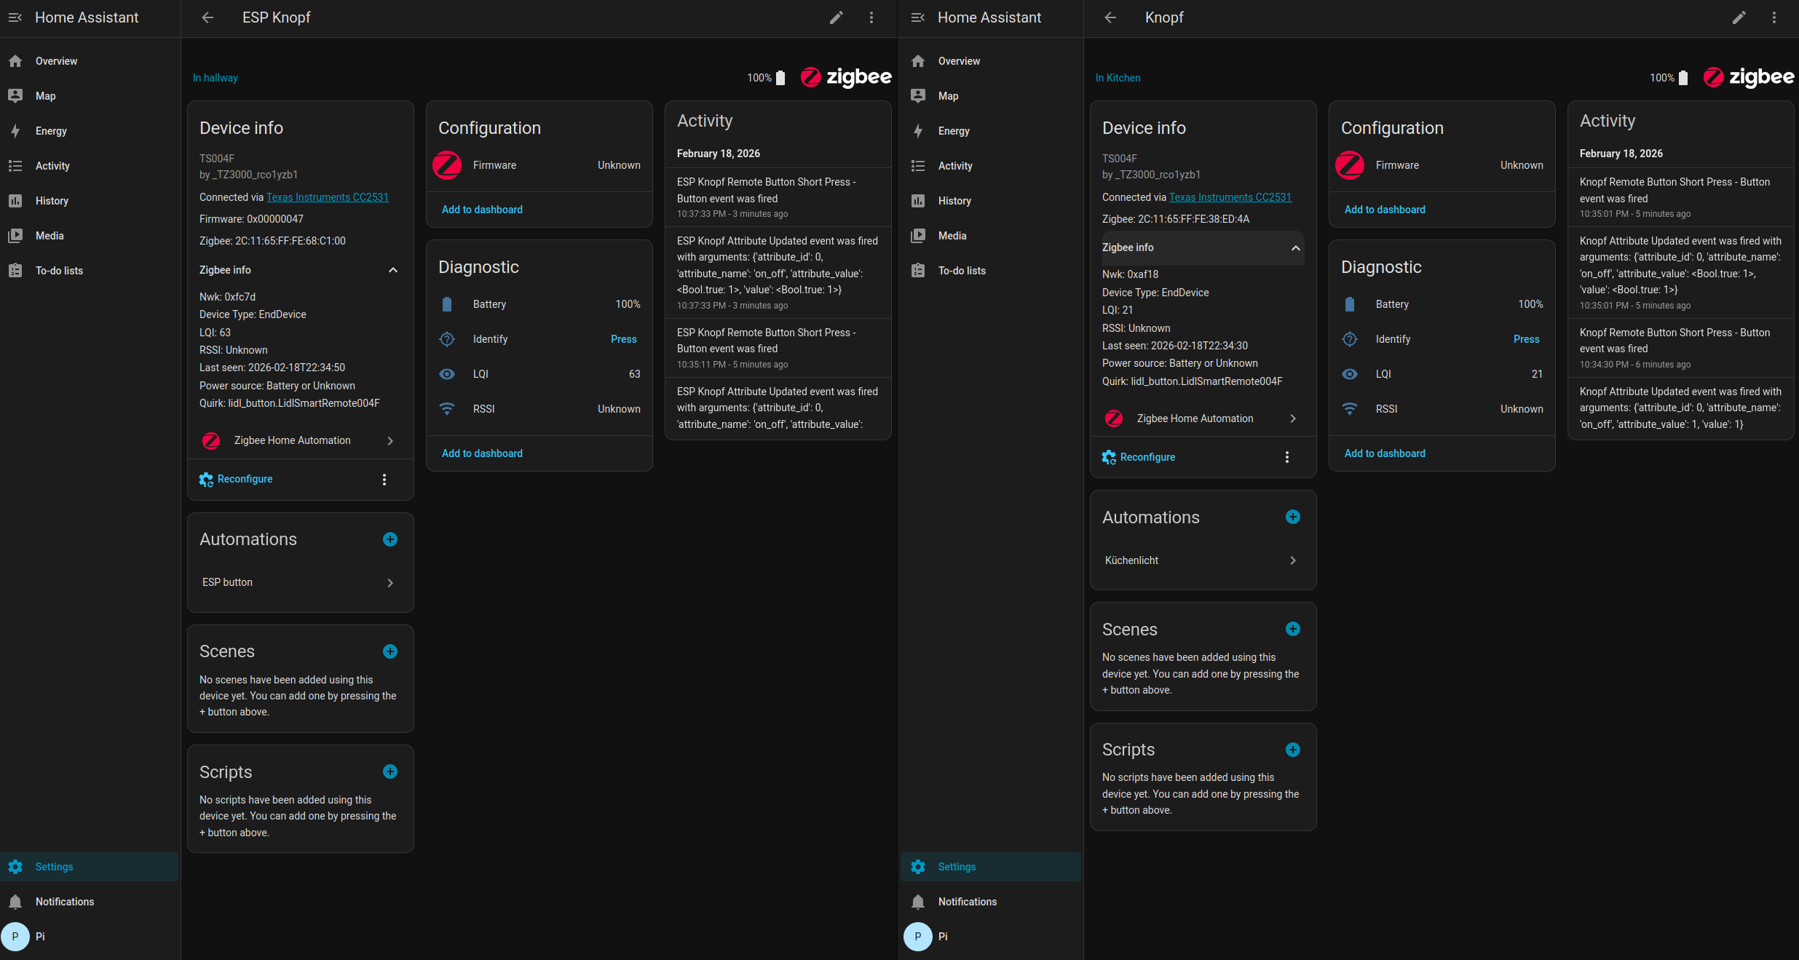Image resolution: width=1799 pixels, height=960 pixels.
Task: Collapse Zigbee info section on ESP Knopf
Action: [392, 270]
